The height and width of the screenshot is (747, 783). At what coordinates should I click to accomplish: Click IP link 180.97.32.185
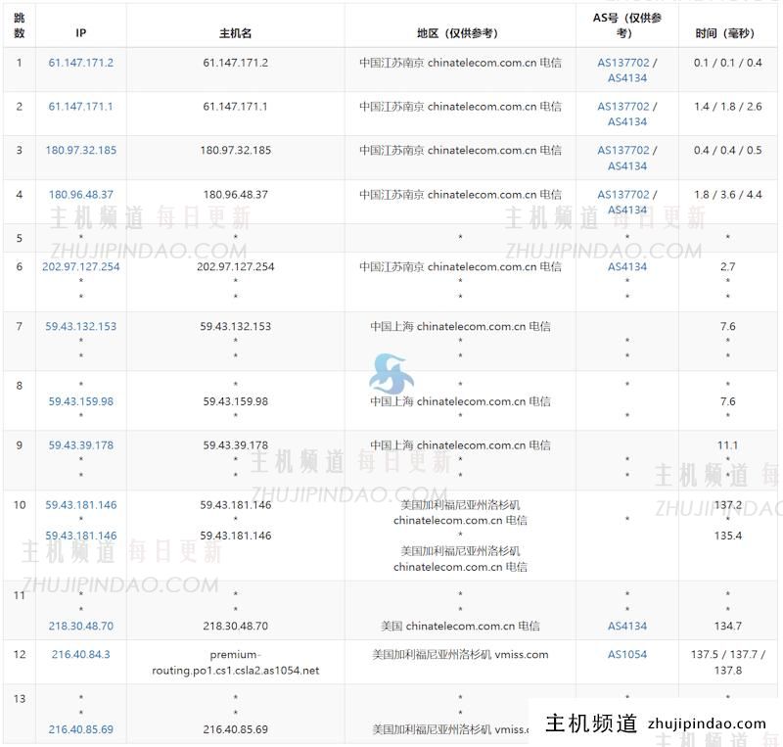click(x=81, y=151)
